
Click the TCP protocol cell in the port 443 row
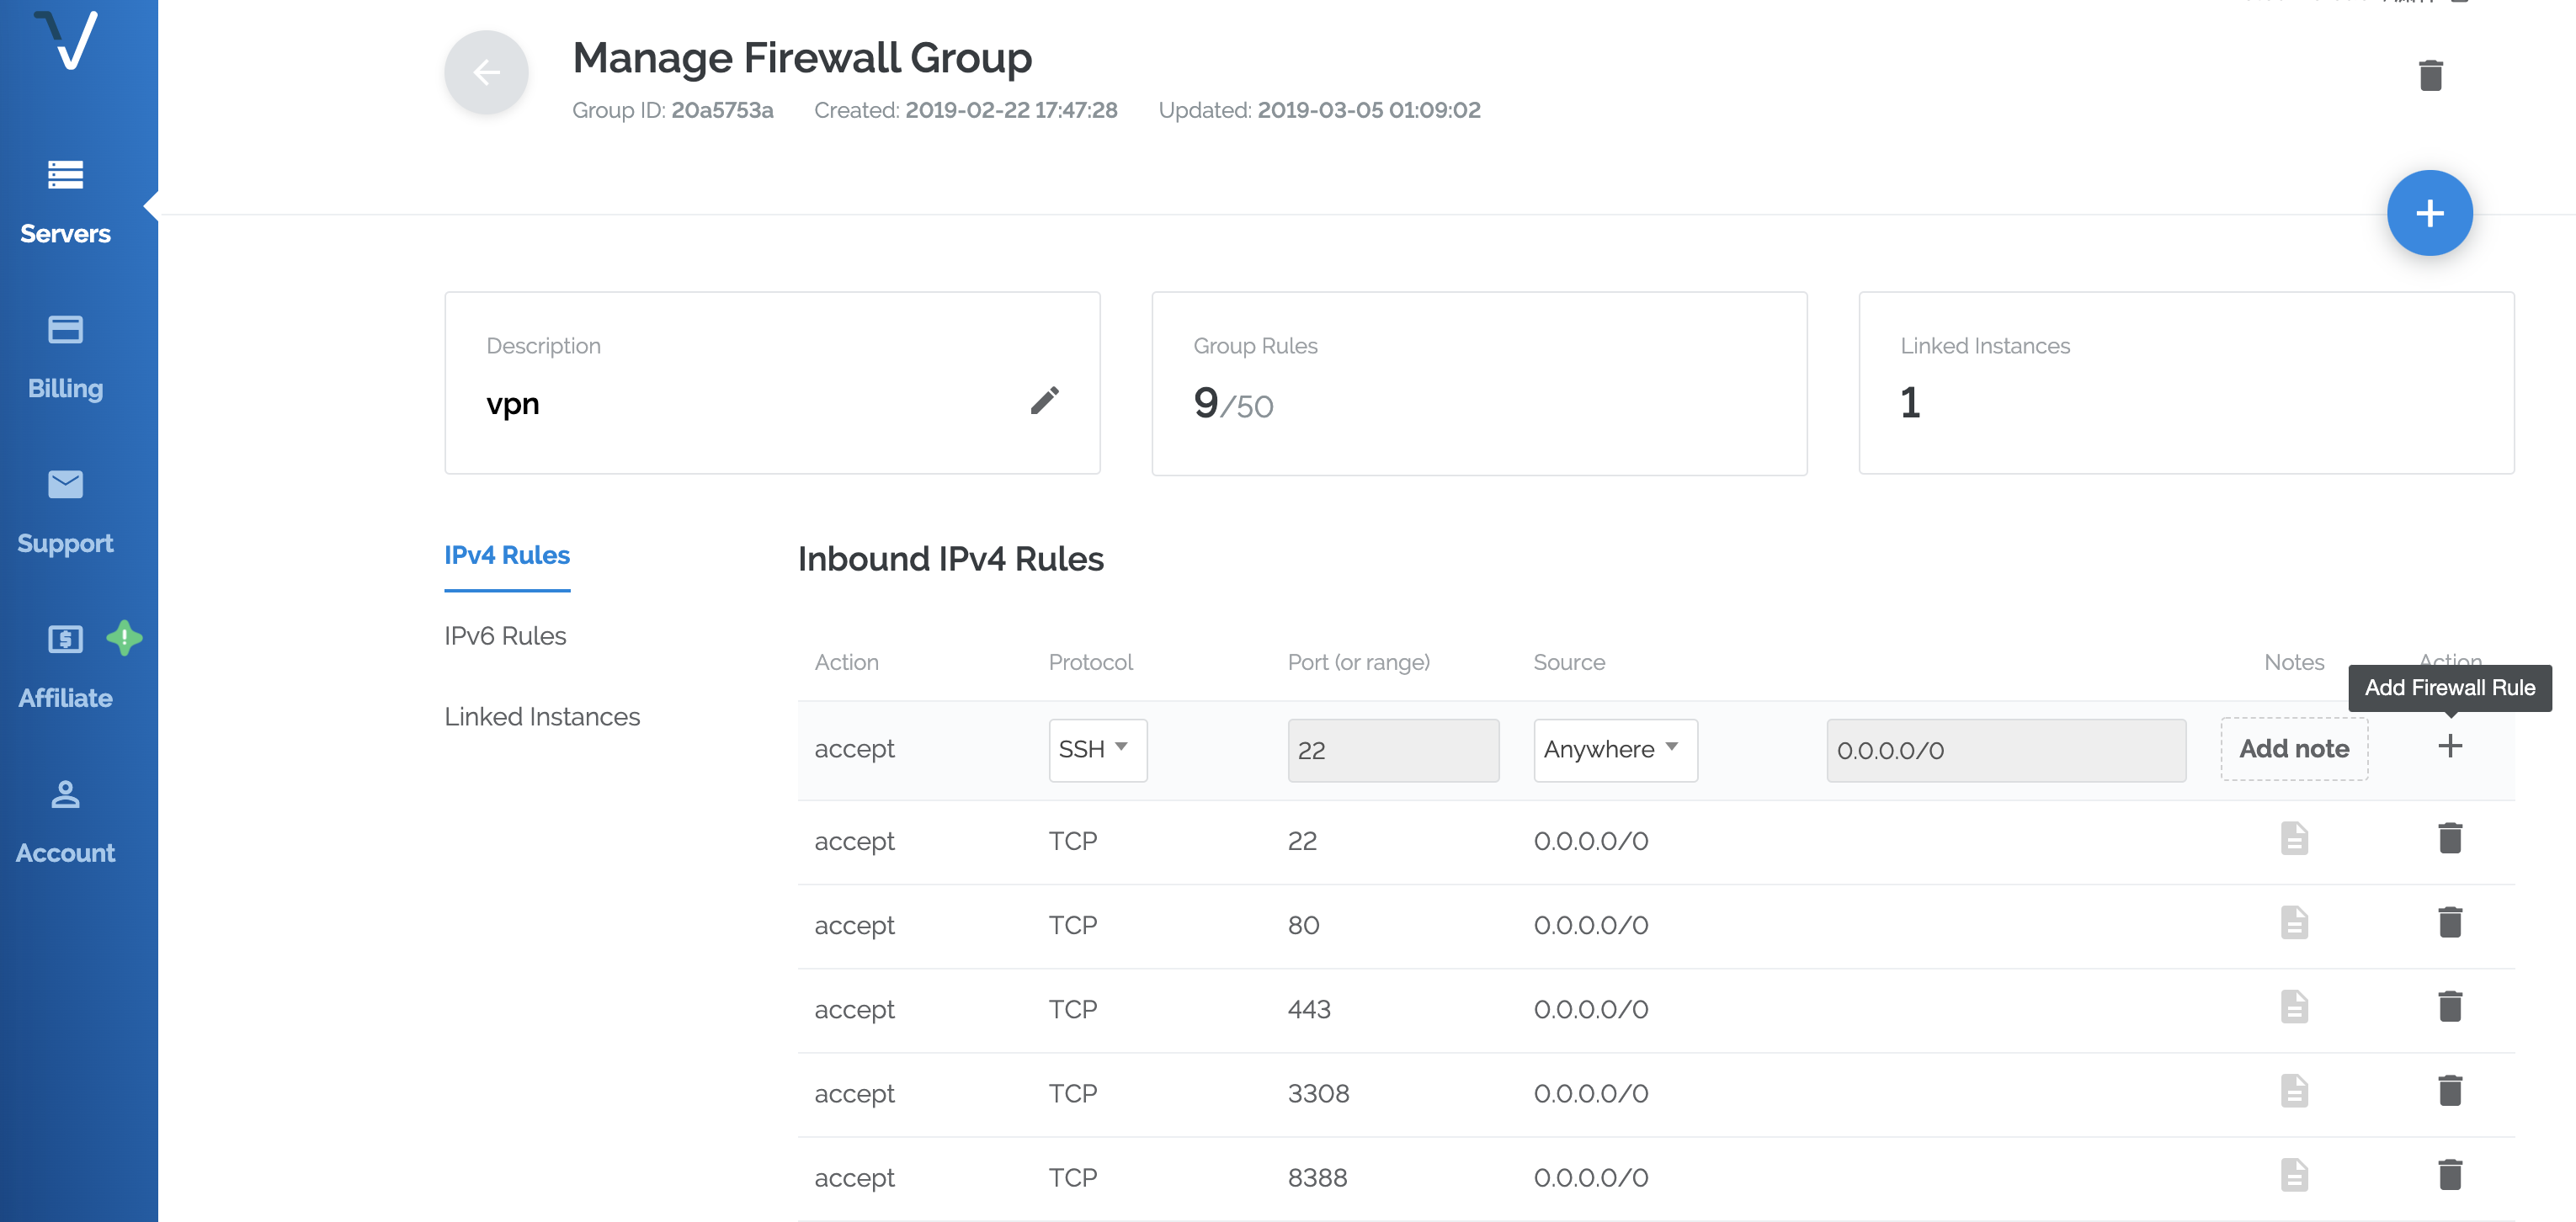point(1072,1009)
